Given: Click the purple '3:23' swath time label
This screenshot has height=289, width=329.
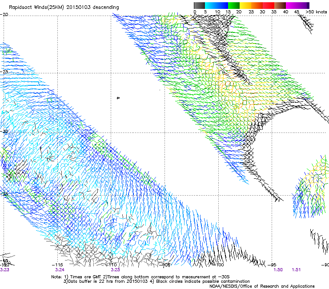Looking at the screenshot, I should (4, 270).
